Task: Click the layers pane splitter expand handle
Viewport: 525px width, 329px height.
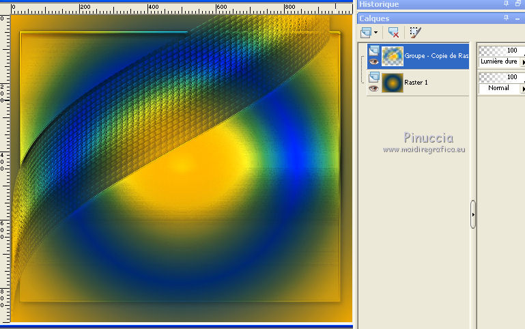Action: (472, 214)
